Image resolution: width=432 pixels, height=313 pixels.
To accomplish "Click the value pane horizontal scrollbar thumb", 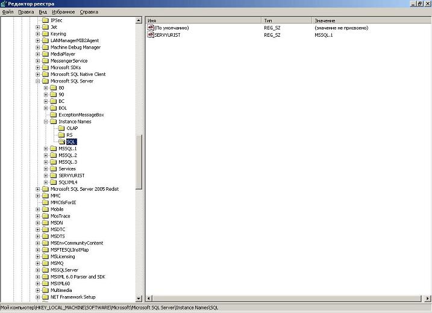I will click(x=287, y=298).
